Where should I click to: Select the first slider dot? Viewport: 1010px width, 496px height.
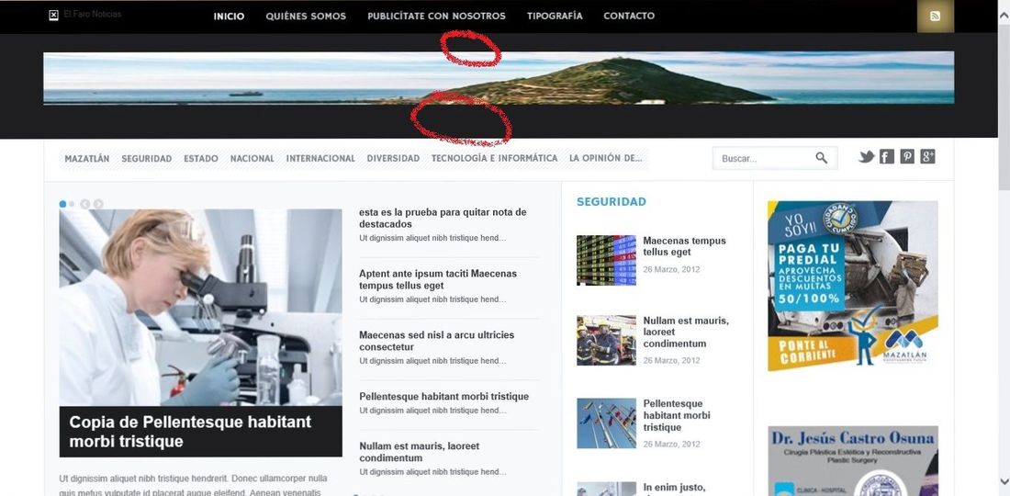click(62, 204)
